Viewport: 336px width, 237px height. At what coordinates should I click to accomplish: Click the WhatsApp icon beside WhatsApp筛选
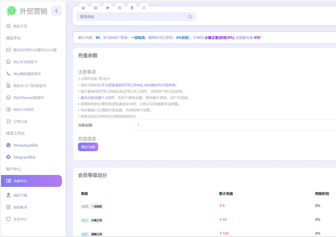[x=9, y=145]
